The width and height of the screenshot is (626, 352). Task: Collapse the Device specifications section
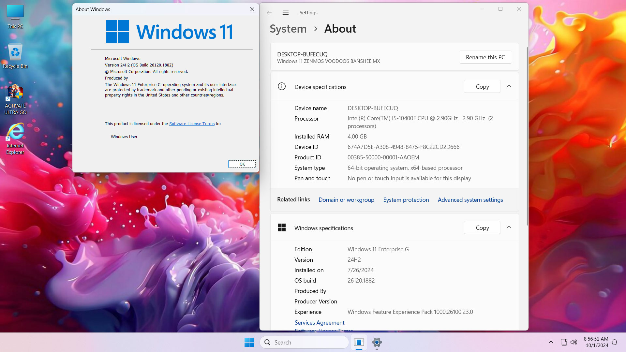[x=509, y=86]
